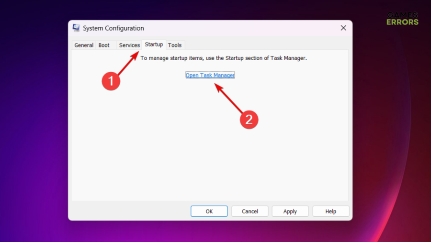Click the Startup tab
The height and width of the screenshot is (242, 431).
(154, 44)
